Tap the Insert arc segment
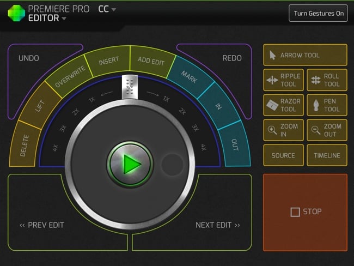The width and height of the screenshot is (354, 266). coord(108,61)
